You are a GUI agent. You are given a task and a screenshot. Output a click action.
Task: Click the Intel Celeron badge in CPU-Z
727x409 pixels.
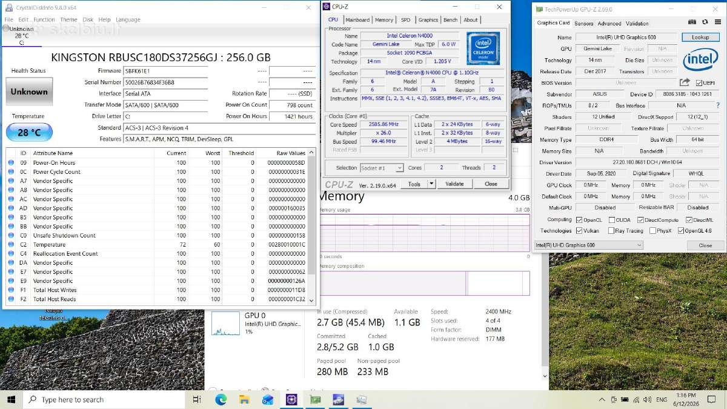point(483,48)
